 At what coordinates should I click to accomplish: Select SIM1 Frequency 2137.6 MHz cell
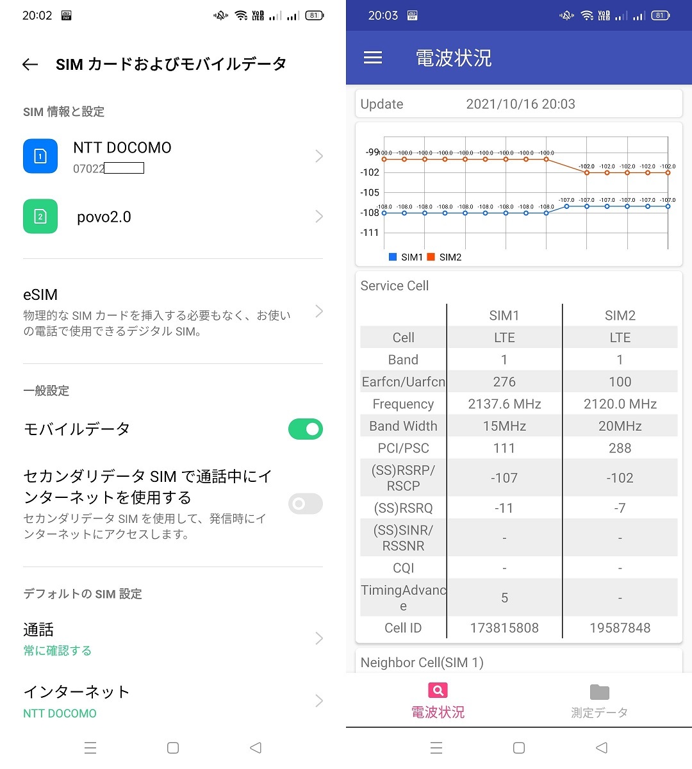(x=504, y=404)
